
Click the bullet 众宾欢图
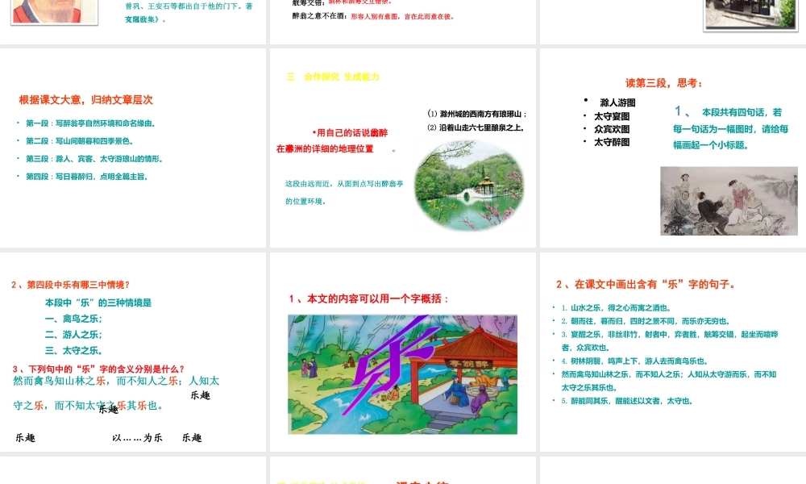pos(612,130)
